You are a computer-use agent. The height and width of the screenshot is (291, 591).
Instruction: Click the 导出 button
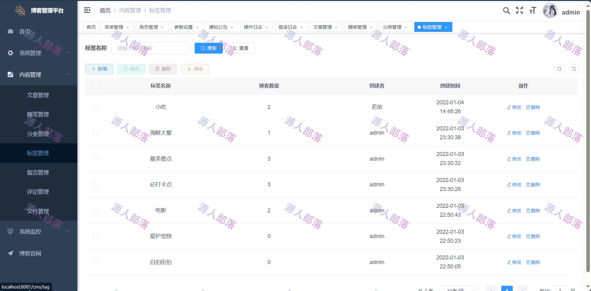click(195, 69)
